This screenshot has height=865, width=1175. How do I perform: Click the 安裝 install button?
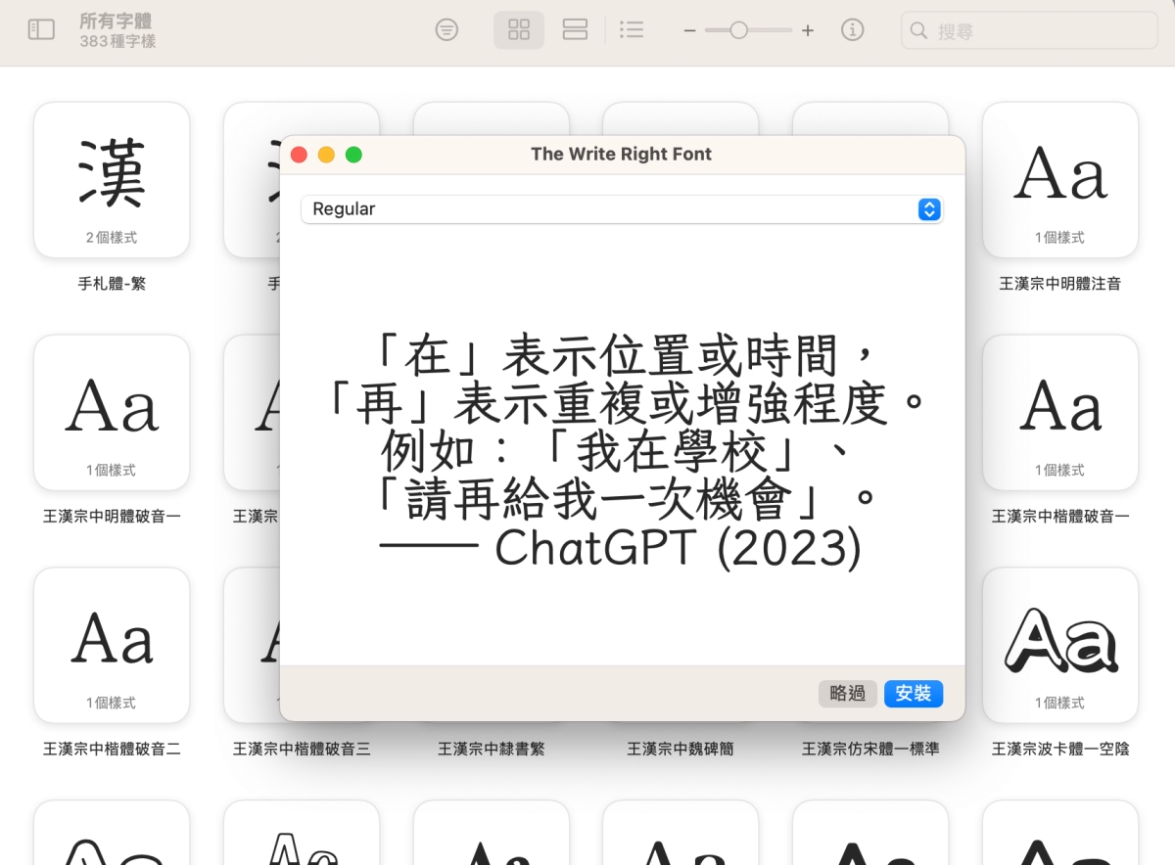click(x=913, y=694)
